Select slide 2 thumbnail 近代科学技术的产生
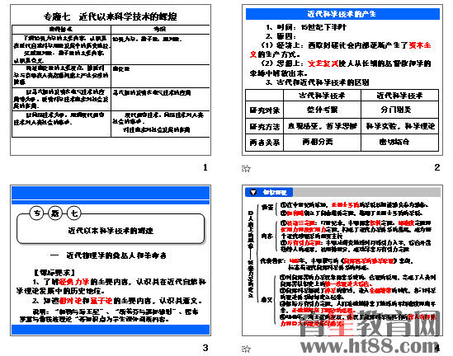This screenshot has width=453, height=356. coord(342,80)
